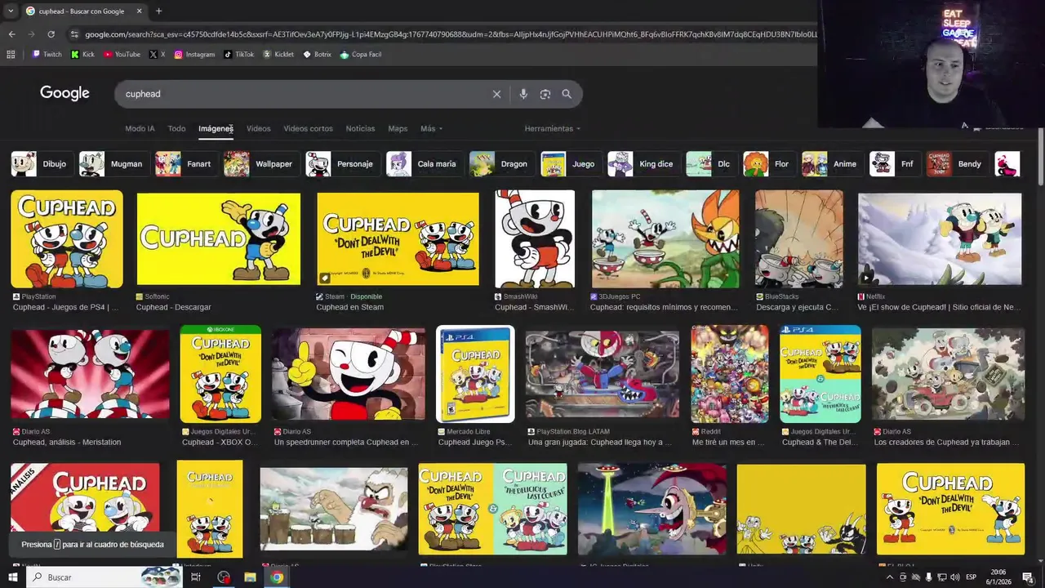Open the tab search dropdown arrow
Image resolution: width=1045 pixels, height=588 pixels.
[x=10, y=11]
